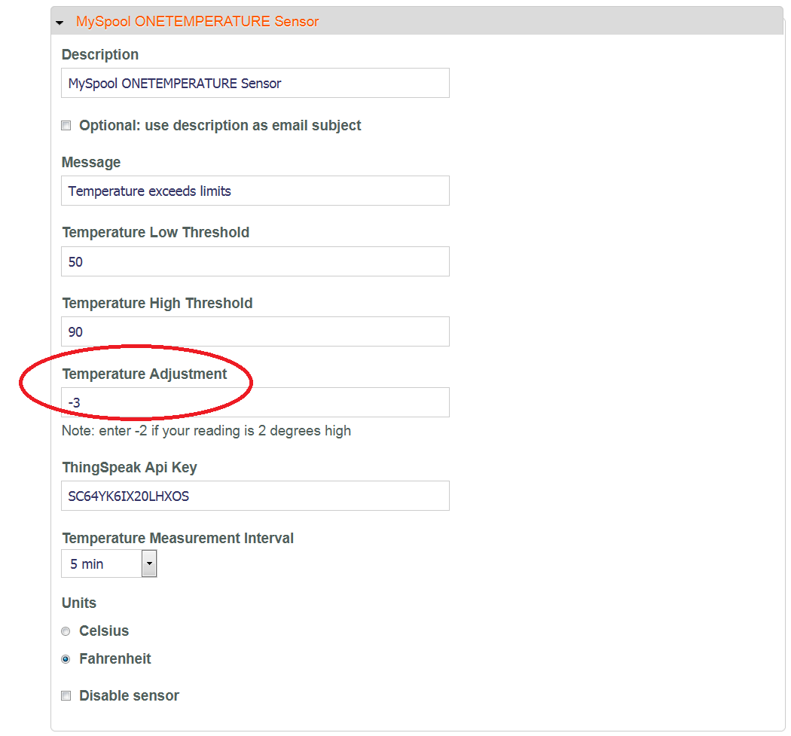
Task: Click the 'Disable sensor' text label
Action: pos(129,696)
